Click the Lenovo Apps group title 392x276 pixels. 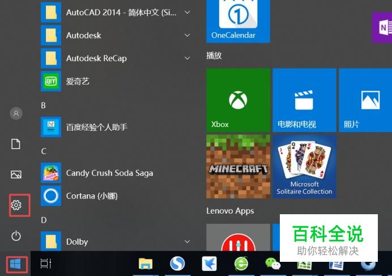coord(230,211)
